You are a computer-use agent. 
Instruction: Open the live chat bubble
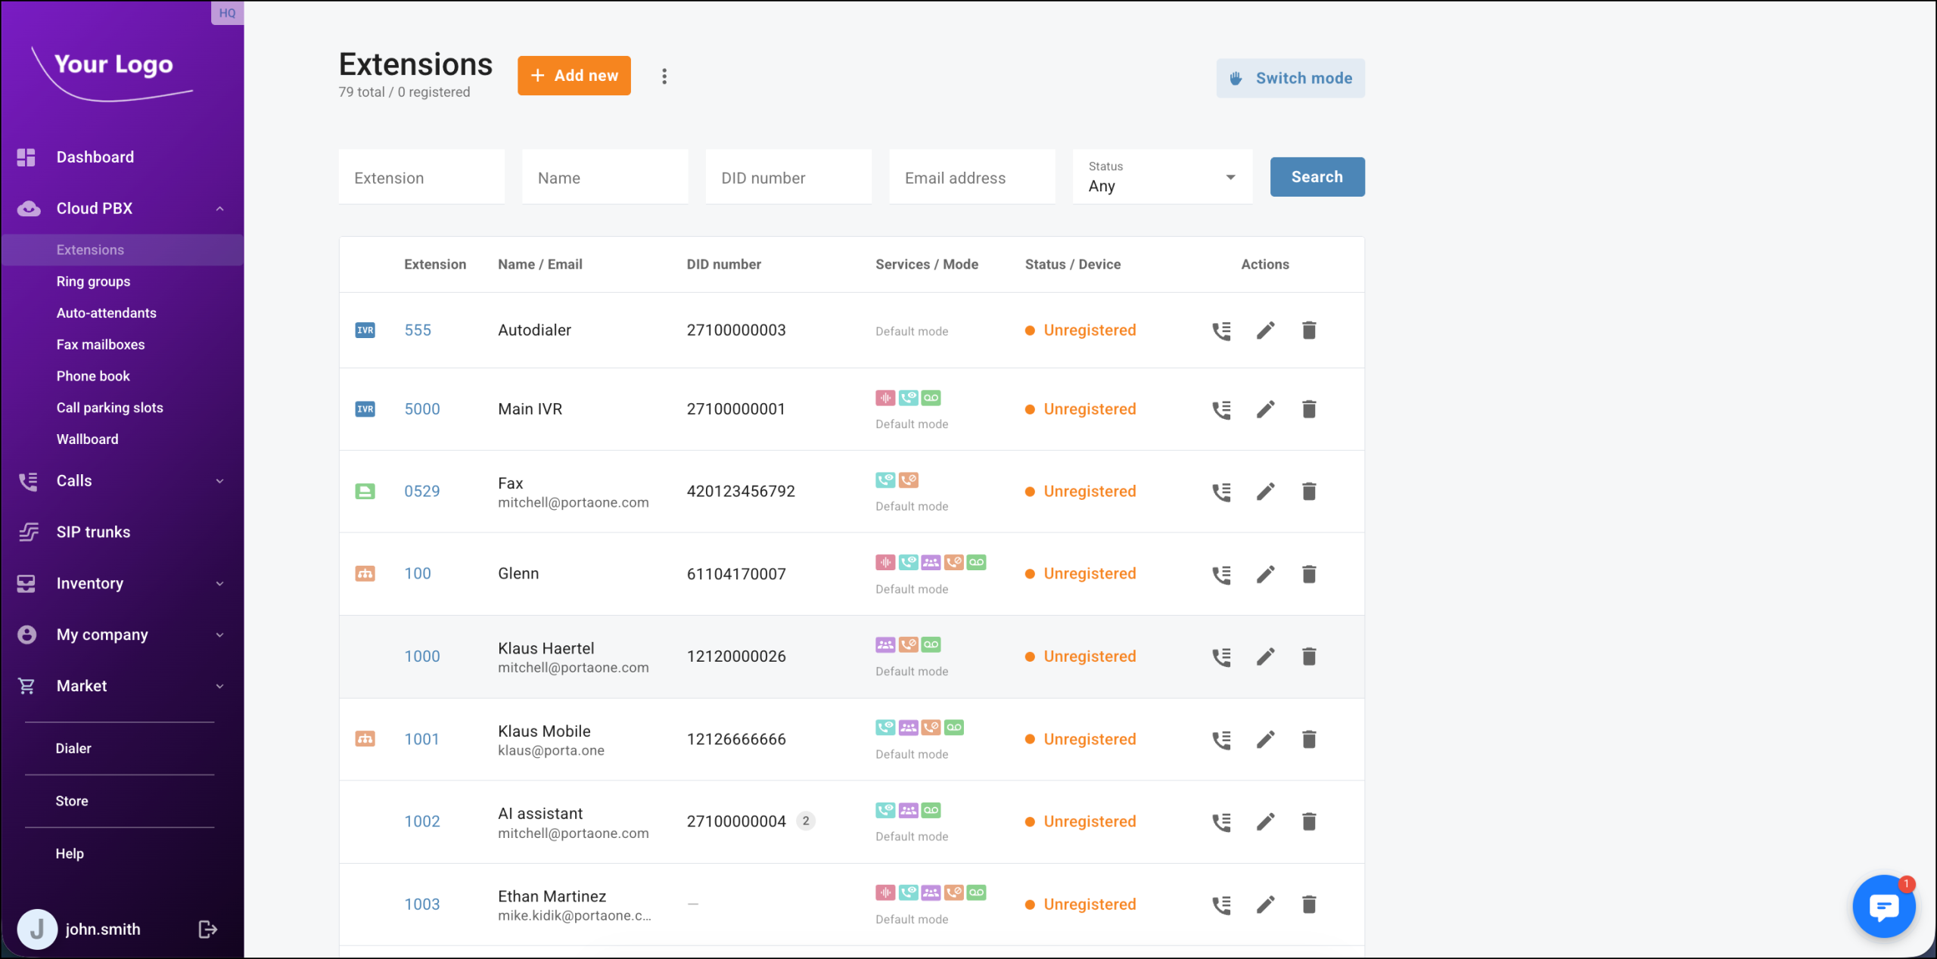(x=1883, y=905)
